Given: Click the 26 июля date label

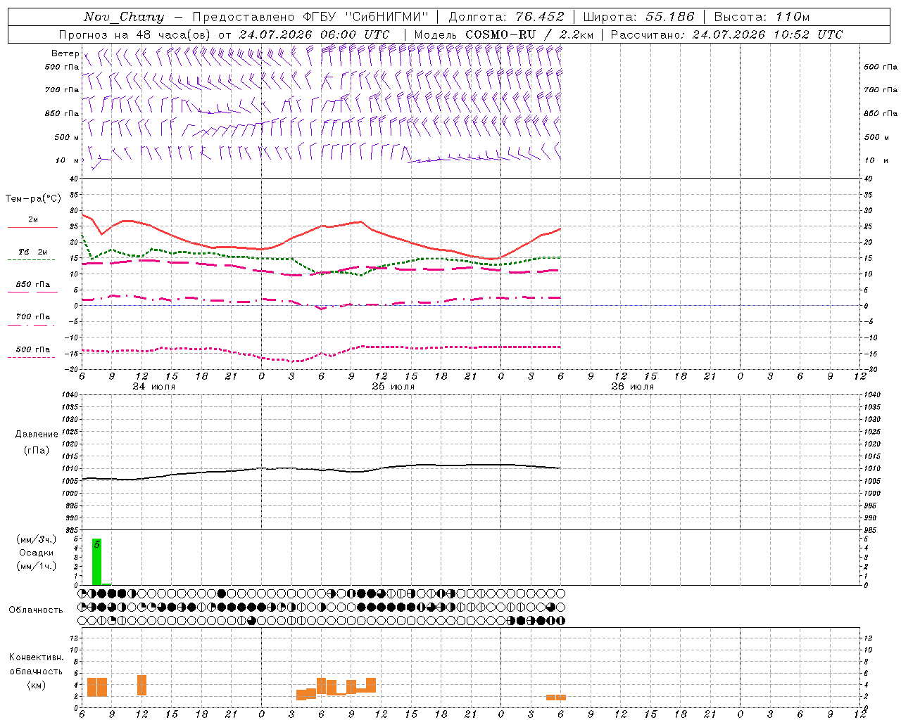Looking at the screenshot, I should point(632,386).
